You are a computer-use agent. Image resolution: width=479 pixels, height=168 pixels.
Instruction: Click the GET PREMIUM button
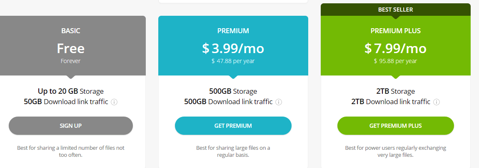pos(233,126)
